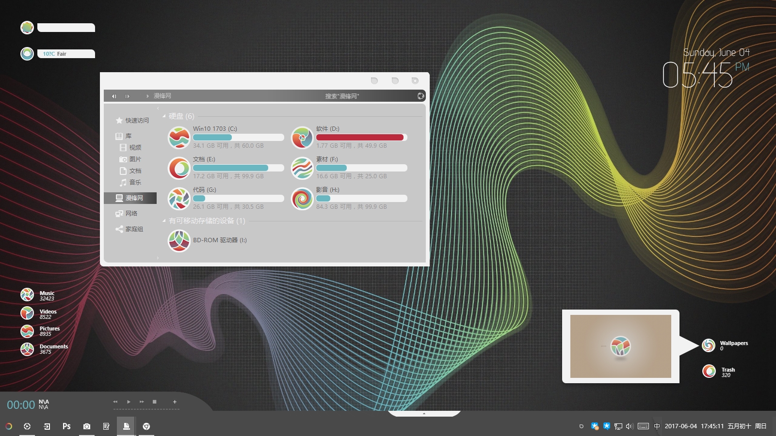Image resolution: width=776 pixels, height=436 pixels.
Task: Open the 软件 (D:) drive icon
Action: click(302, 138)
